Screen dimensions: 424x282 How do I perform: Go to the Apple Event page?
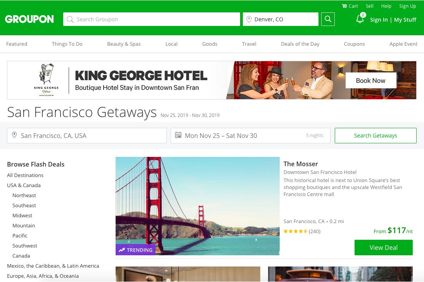coord(403,44)
